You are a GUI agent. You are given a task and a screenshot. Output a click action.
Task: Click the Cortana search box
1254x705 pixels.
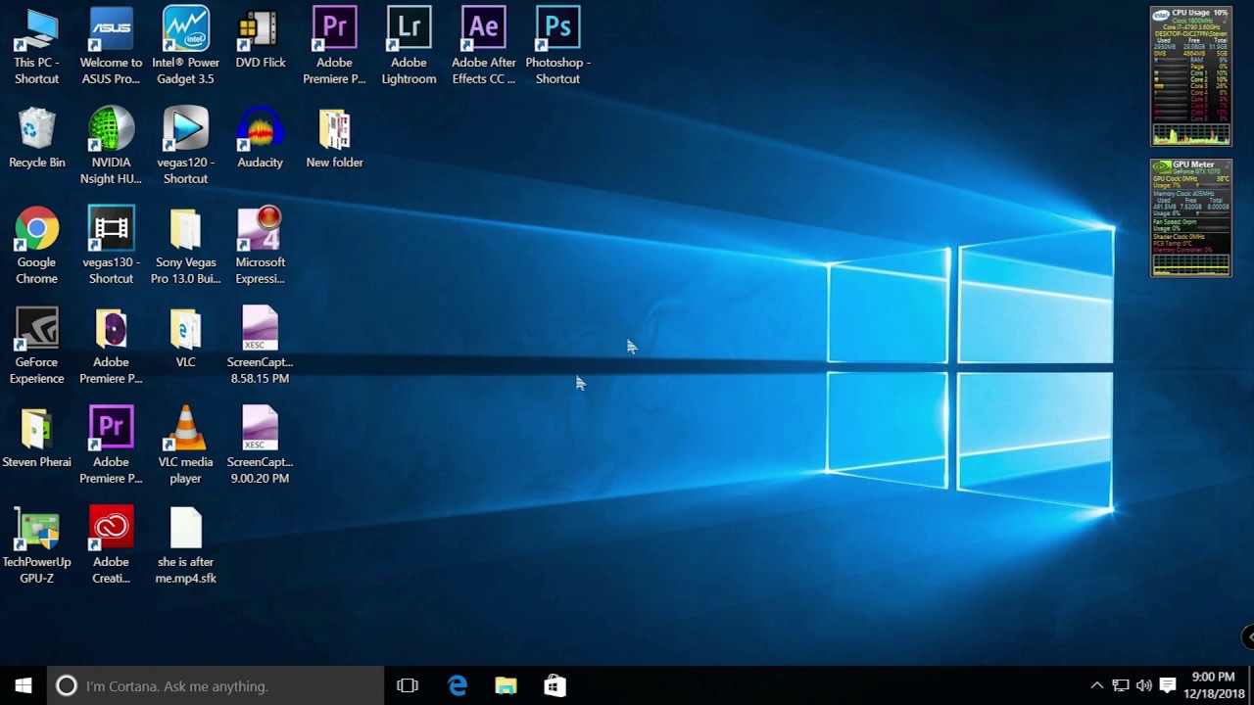click(x=216, y=685)
